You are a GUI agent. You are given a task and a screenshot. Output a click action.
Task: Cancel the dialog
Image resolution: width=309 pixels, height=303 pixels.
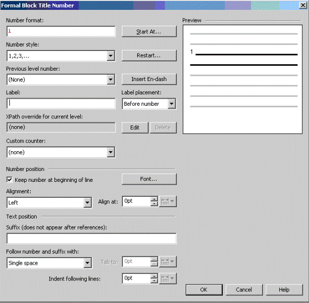(x=244, y=290)
